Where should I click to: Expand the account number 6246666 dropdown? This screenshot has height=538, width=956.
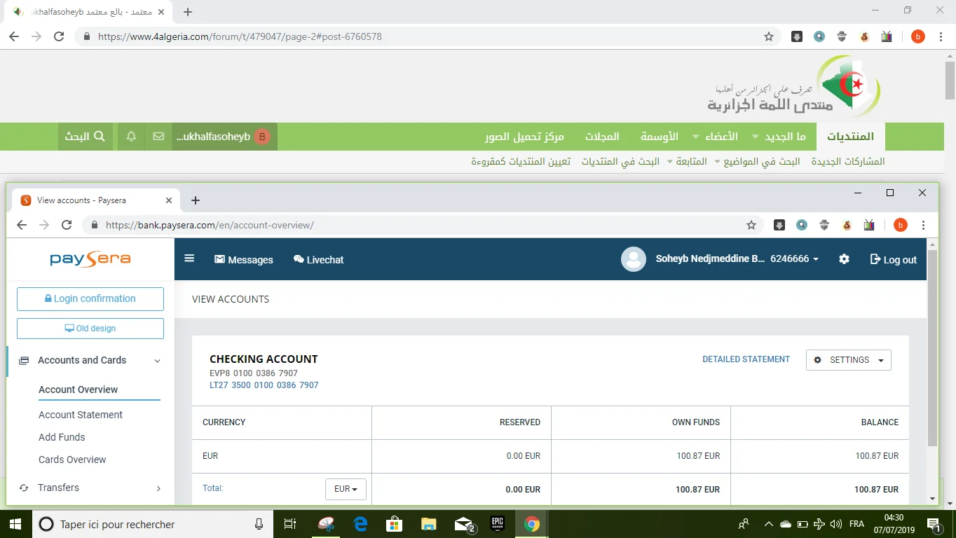coord(794,259)
